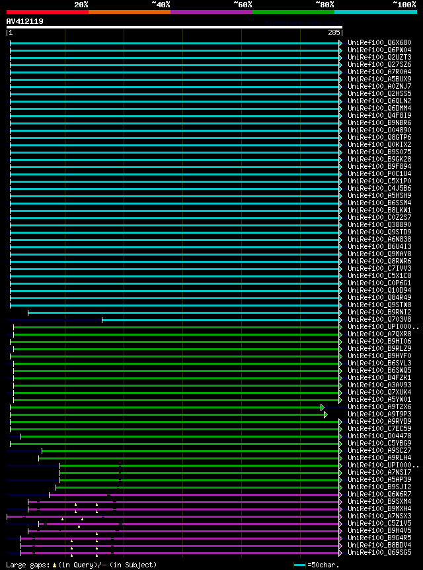This screenshot has height=570, width=423.
Task: Select label UniRef100_P0C1U4
Action: 379,173
